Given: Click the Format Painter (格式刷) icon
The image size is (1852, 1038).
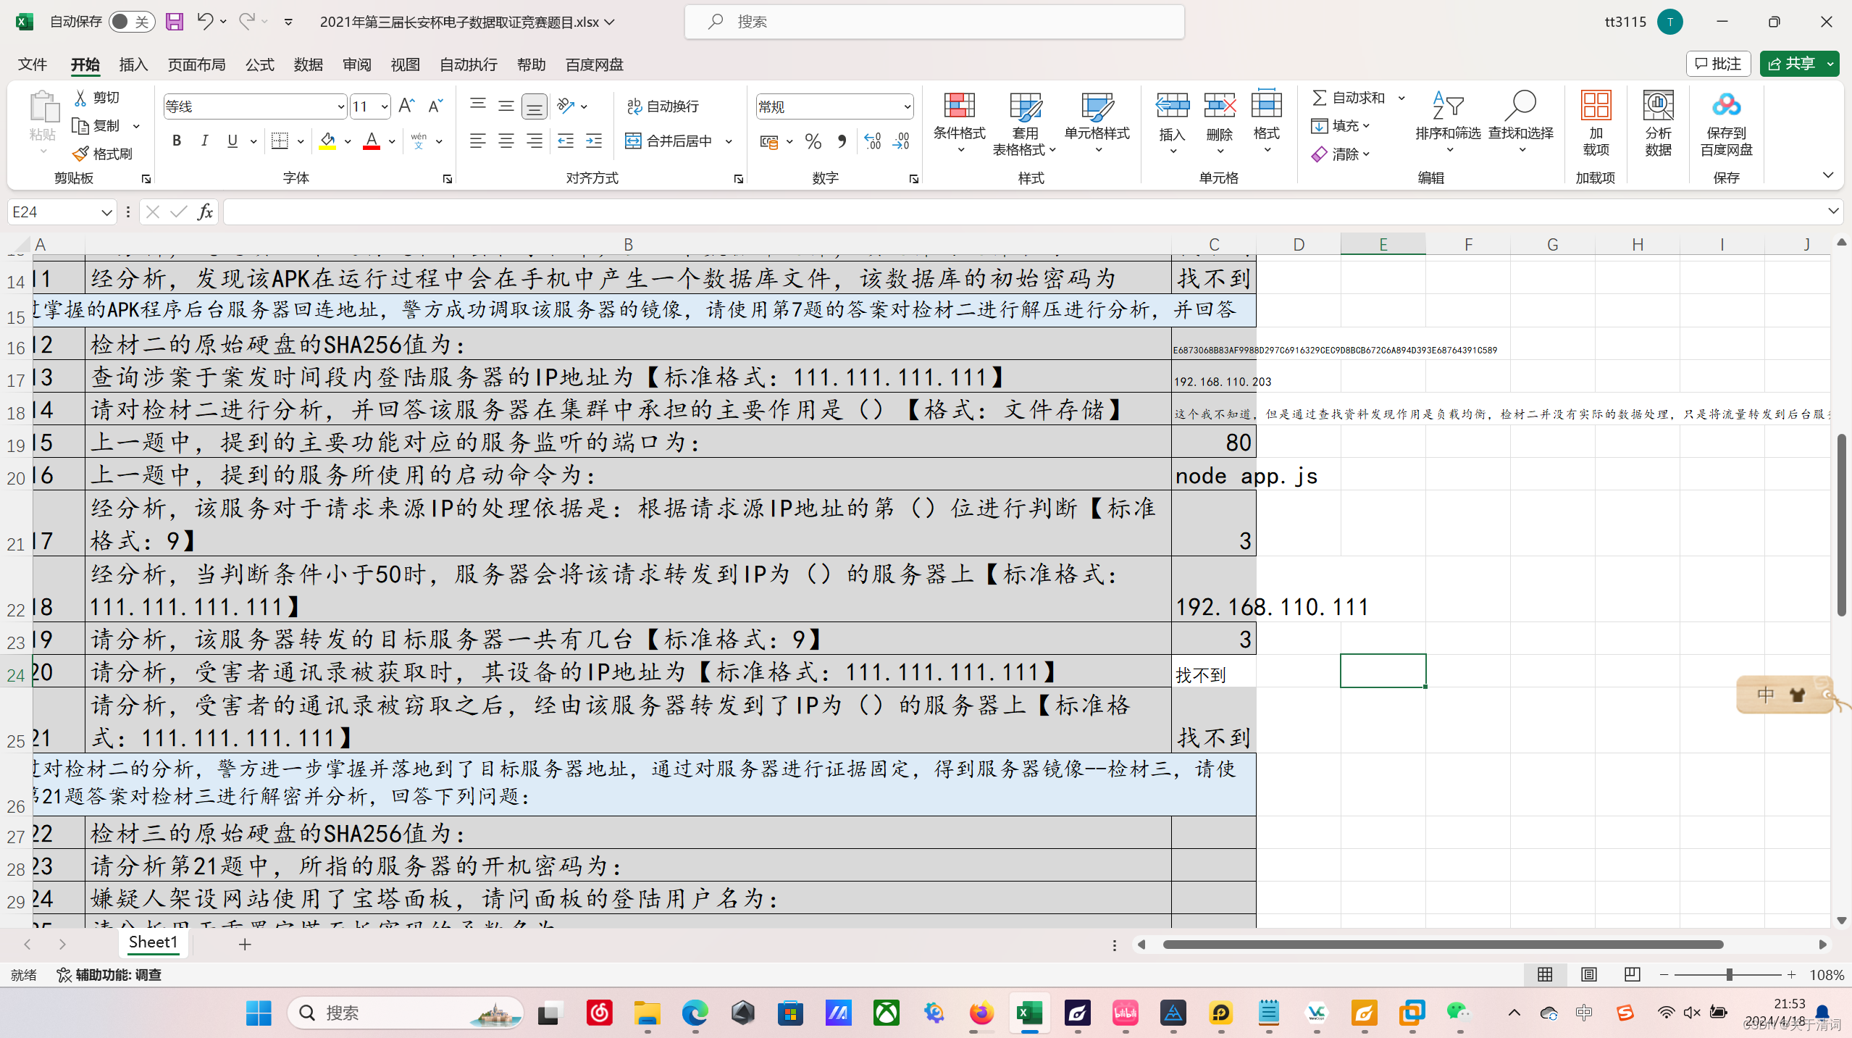Looking at the screenshot, I should coord(81,154).
